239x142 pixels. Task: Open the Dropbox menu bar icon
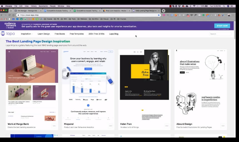pyautogui.click(x=179, y=6)
